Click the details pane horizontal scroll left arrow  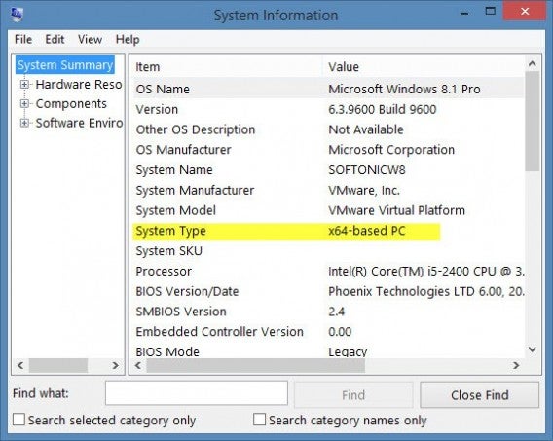pos(138,365)
